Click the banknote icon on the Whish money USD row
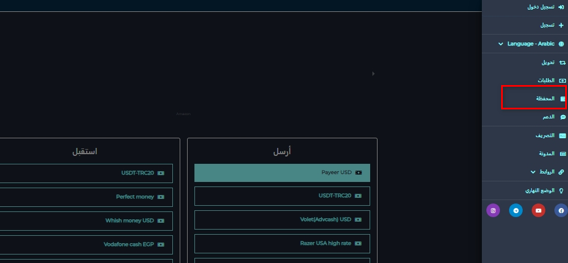Image resolution: width=568 pixels, height=263 pixels. pos(161,221)
